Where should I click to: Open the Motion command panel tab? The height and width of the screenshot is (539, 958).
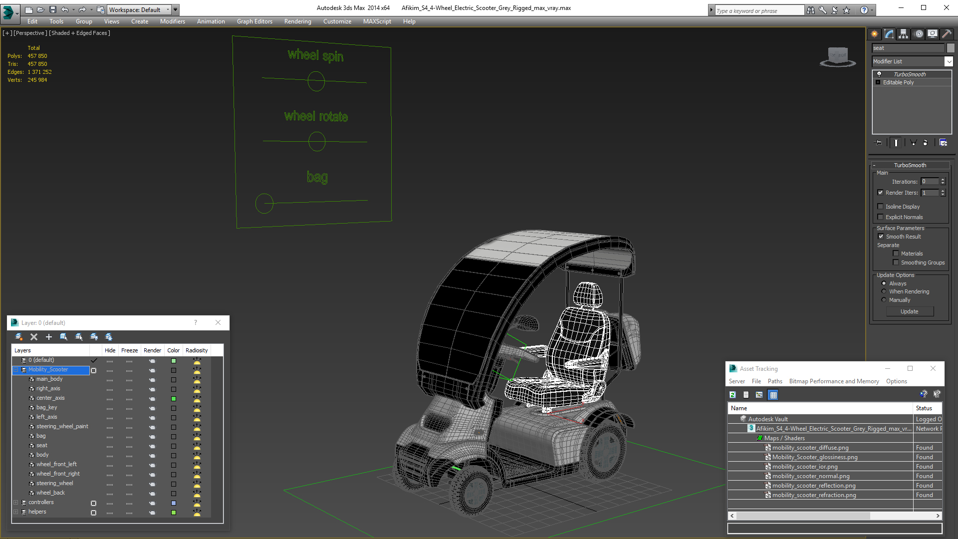pyautogui.click(x=919, y=34)
